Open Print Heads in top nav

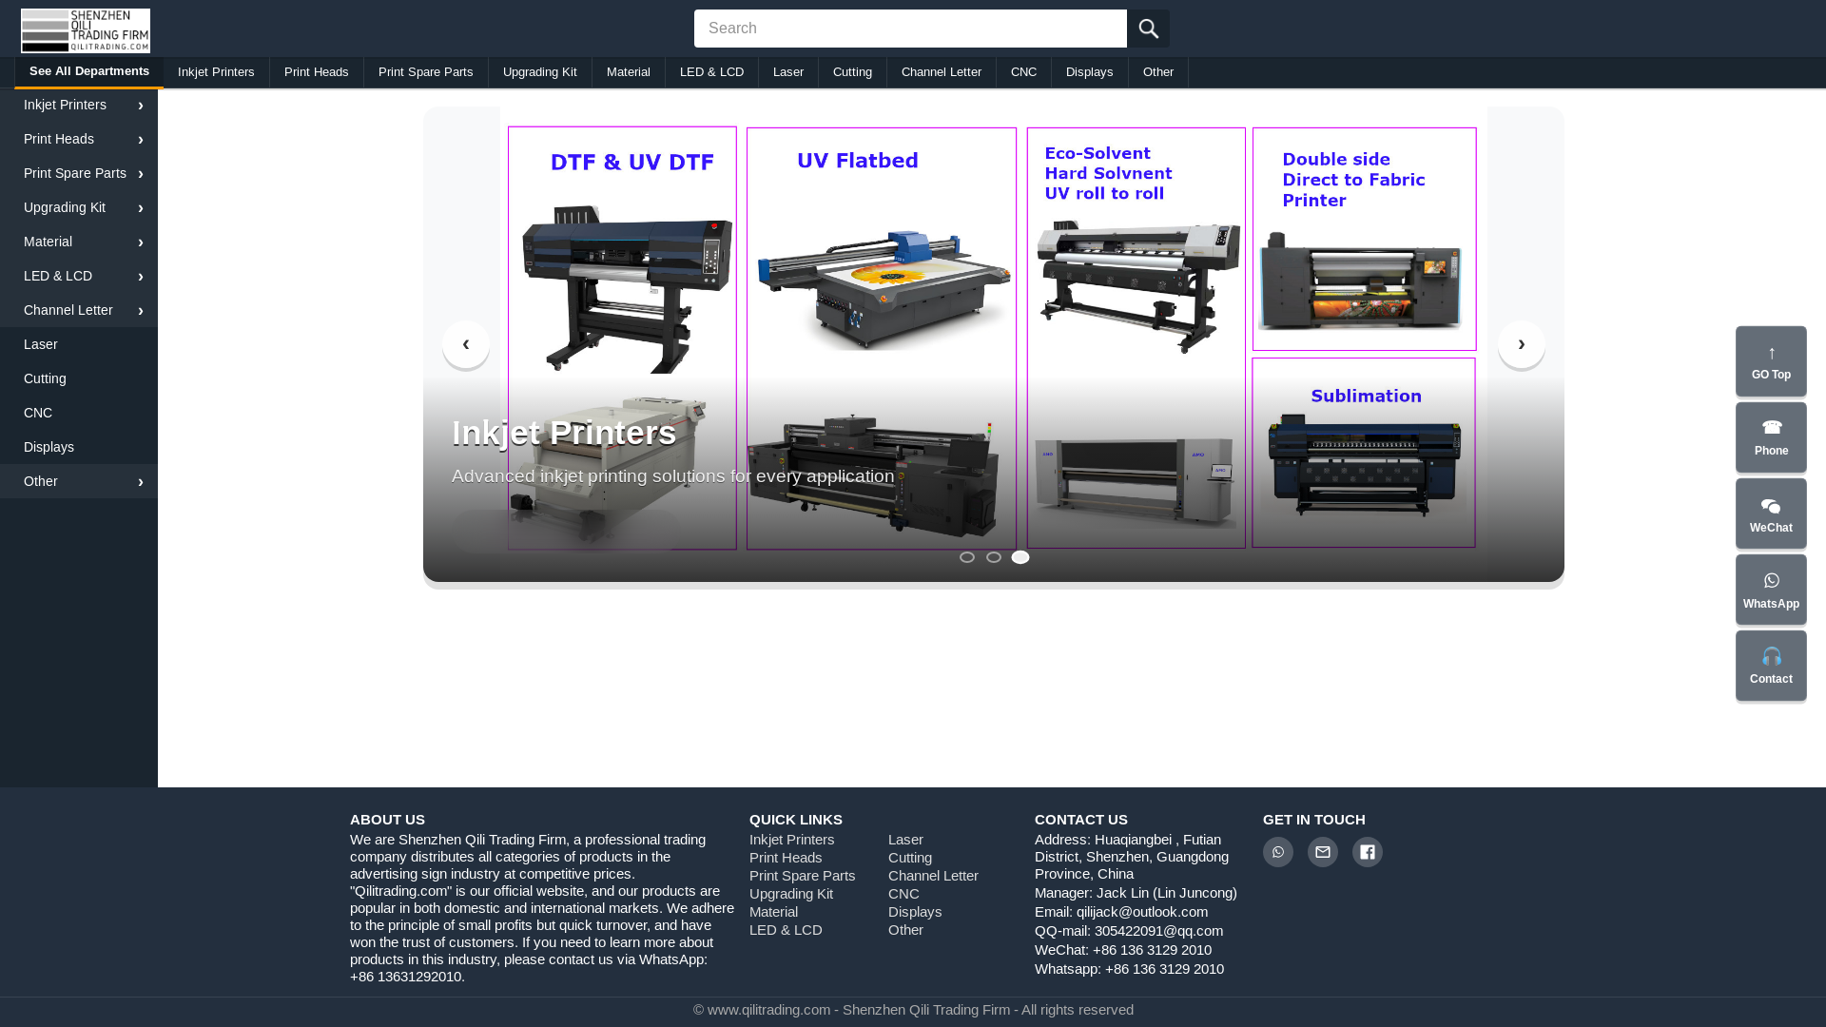click(317, 72)
